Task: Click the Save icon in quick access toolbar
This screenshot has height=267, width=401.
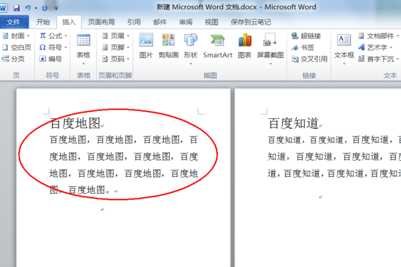Action: (x=17, y=8)
